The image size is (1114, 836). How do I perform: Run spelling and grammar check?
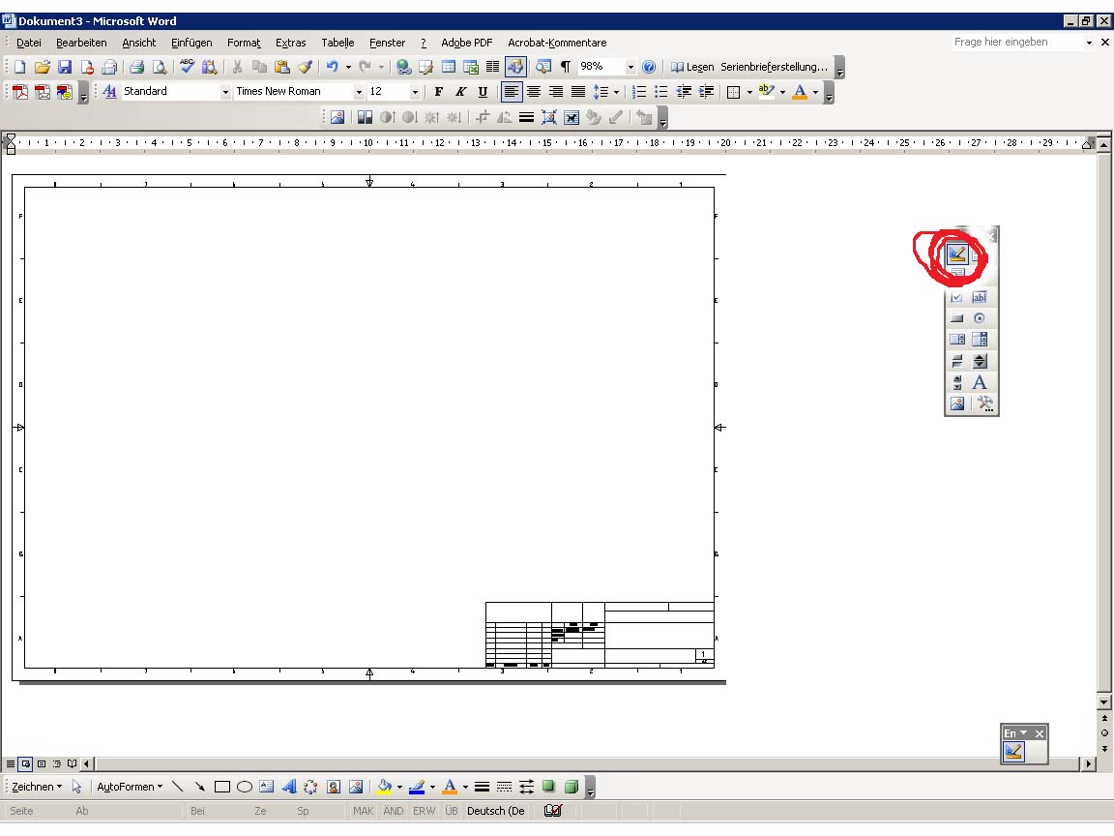188,67
